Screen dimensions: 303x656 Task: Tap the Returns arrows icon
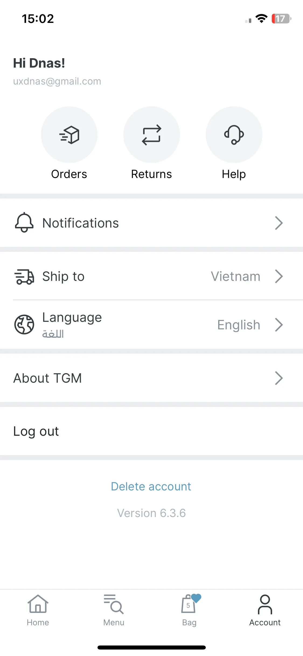152,135
